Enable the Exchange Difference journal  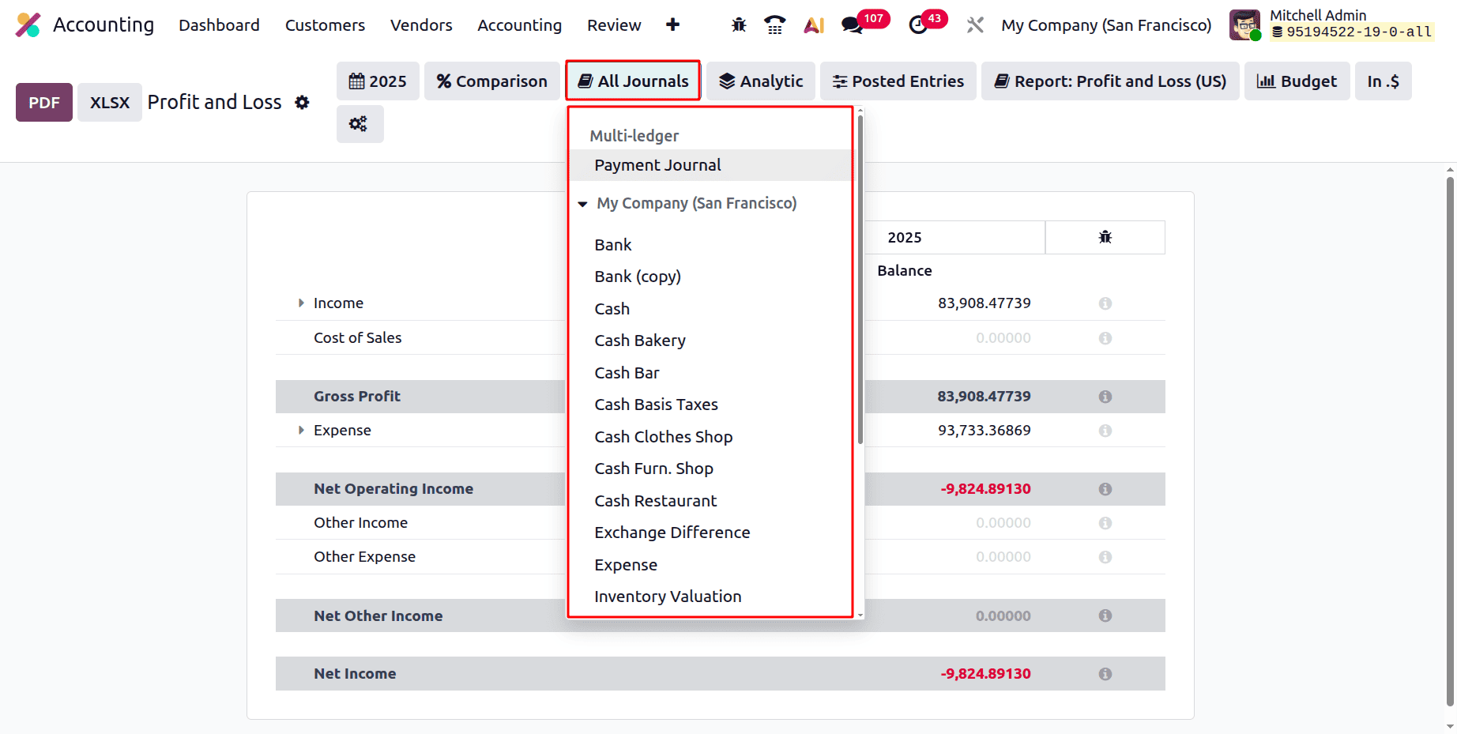coord(672,532)
